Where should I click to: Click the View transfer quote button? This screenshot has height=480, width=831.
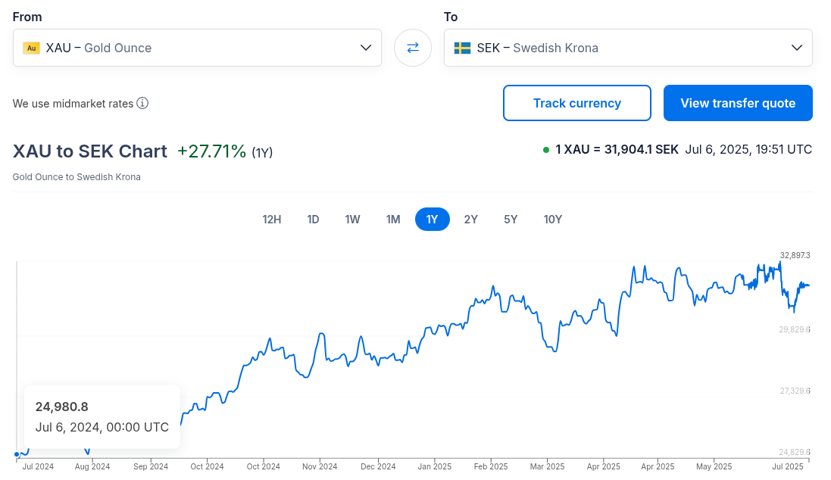(738, 103)
